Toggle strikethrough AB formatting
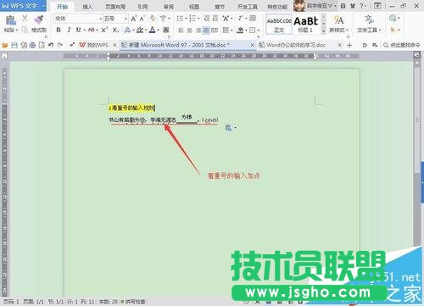 (91, 30)
